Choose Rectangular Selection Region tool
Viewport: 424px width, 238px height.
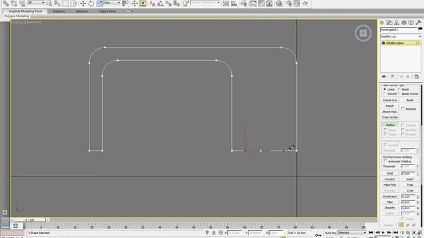pyautogui.click(x=66, y=3)
